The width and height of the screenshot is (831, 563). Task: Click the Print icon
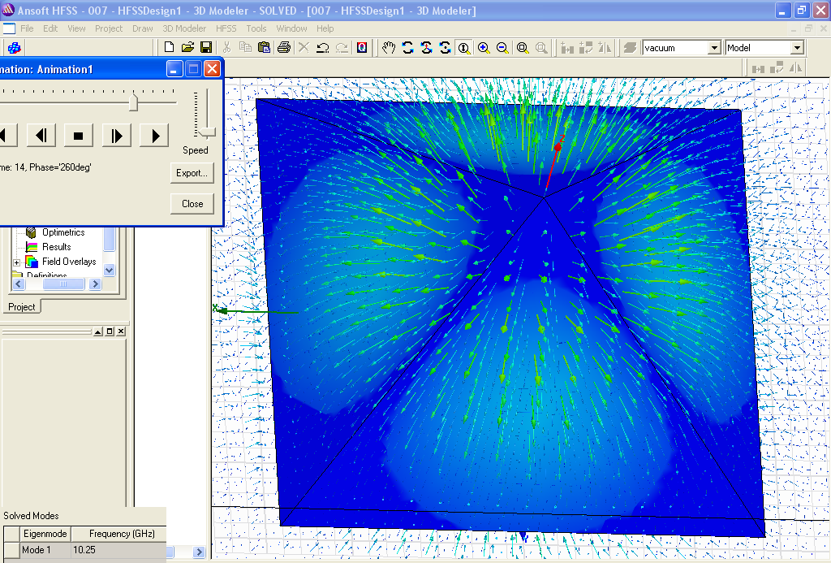coord(283,47)
